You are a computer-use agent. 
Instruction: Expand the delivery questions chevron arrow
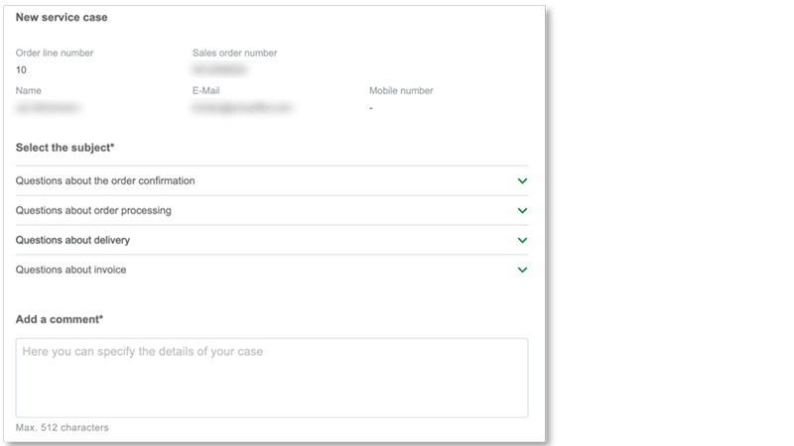coord(522,241)
